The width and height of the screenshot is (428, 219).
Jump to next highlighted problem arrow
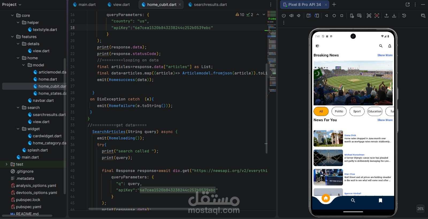(x=264, y=14)
